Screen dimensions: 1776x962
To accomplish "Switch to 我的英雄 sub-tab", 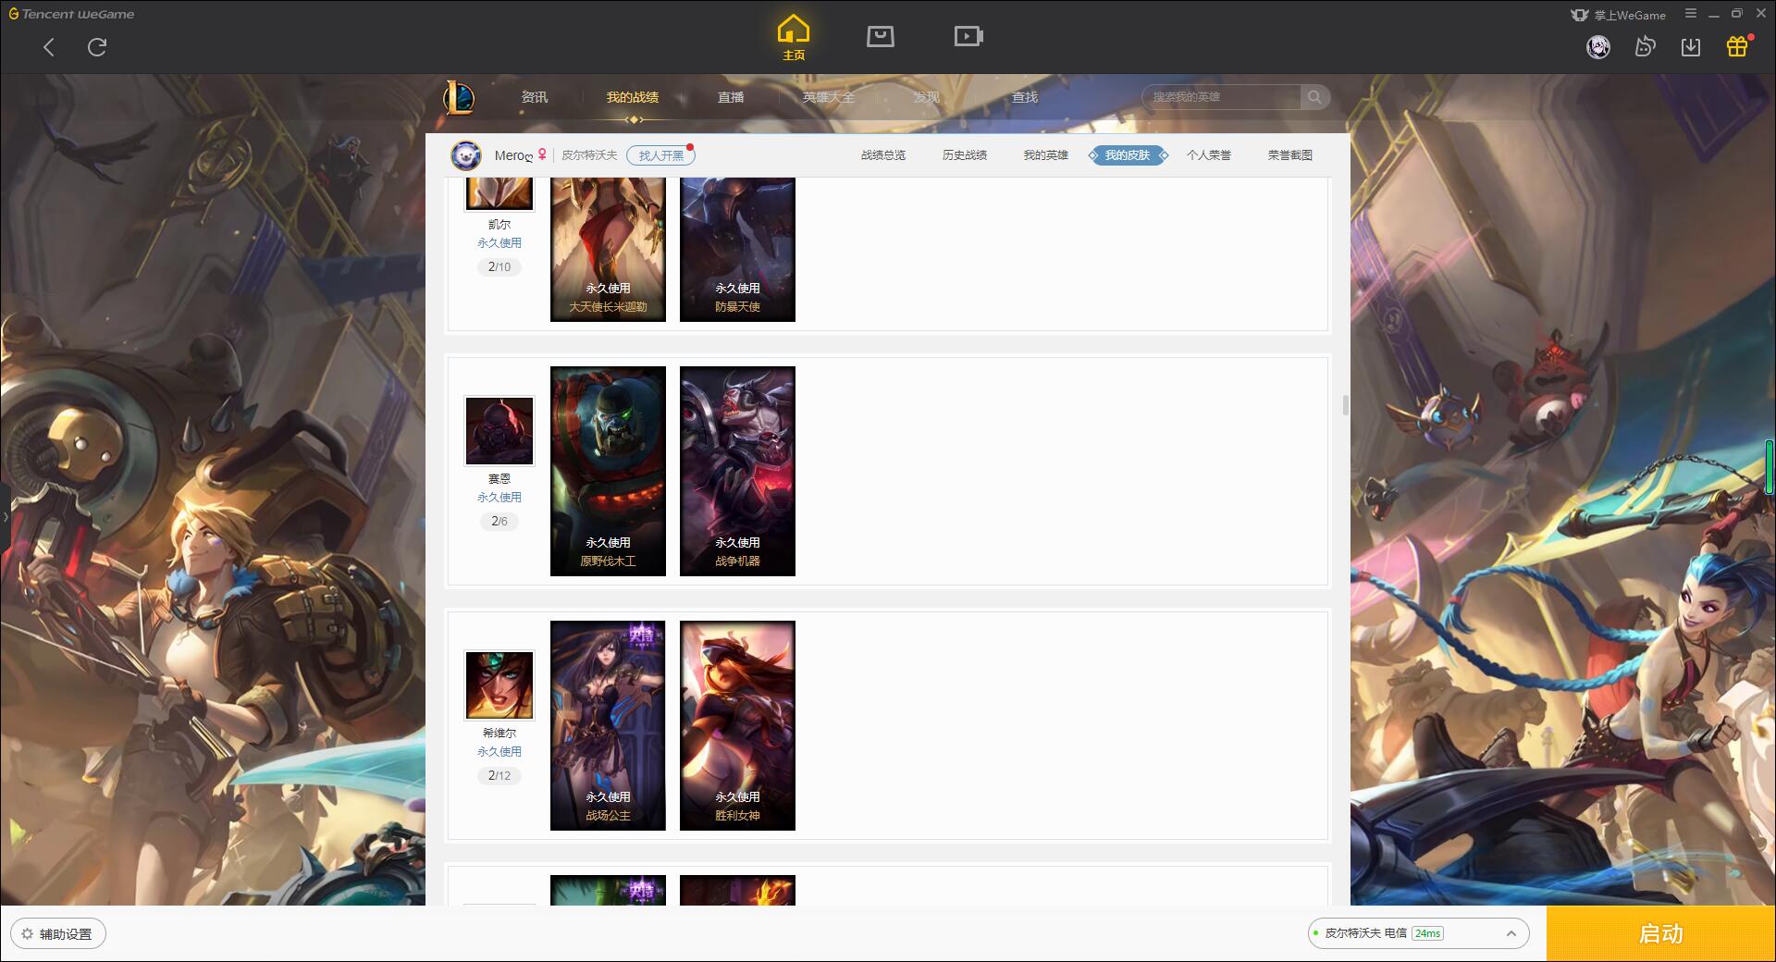I will [1046, 155].
